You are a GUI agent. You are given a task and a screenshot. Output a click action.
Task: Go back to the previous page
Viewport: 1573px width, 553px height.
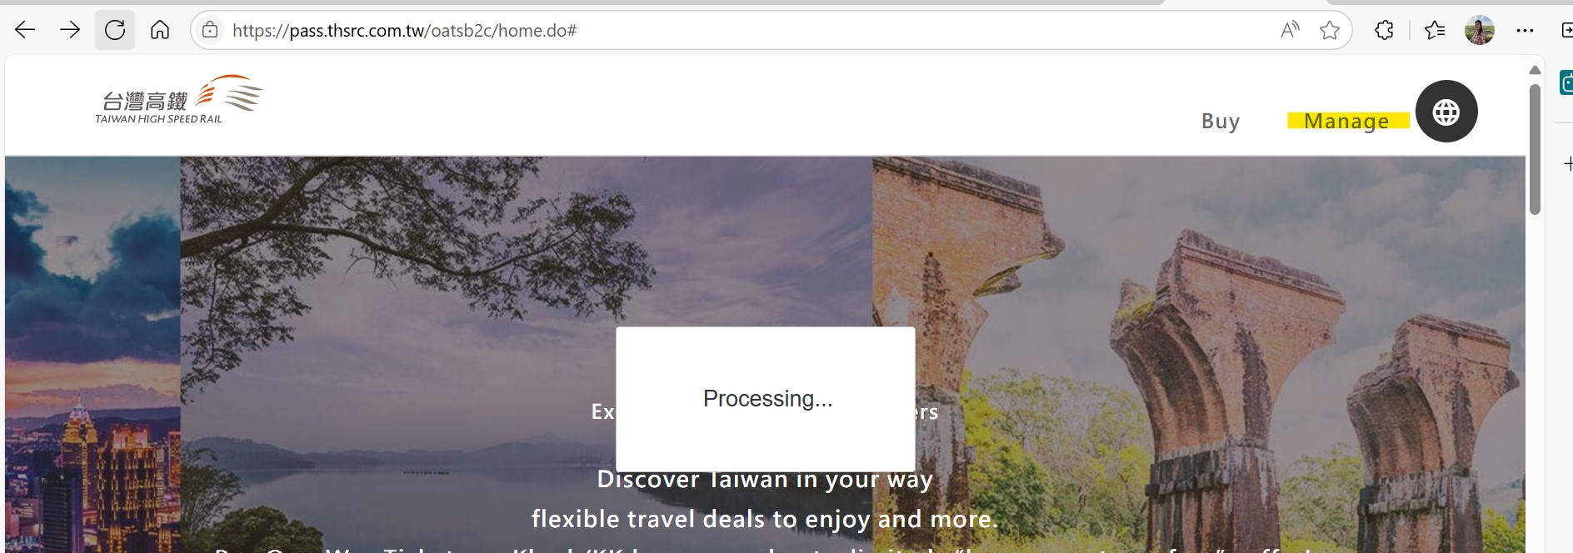[25, 31]
